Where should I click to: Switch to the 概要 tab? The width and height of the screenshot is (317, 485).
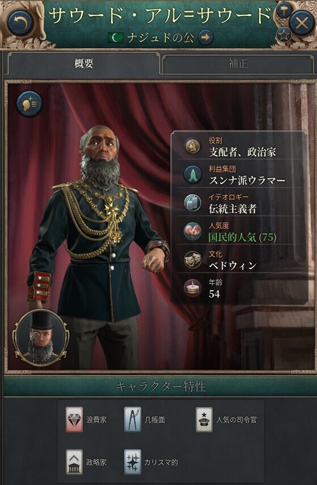tap(83, 64)
